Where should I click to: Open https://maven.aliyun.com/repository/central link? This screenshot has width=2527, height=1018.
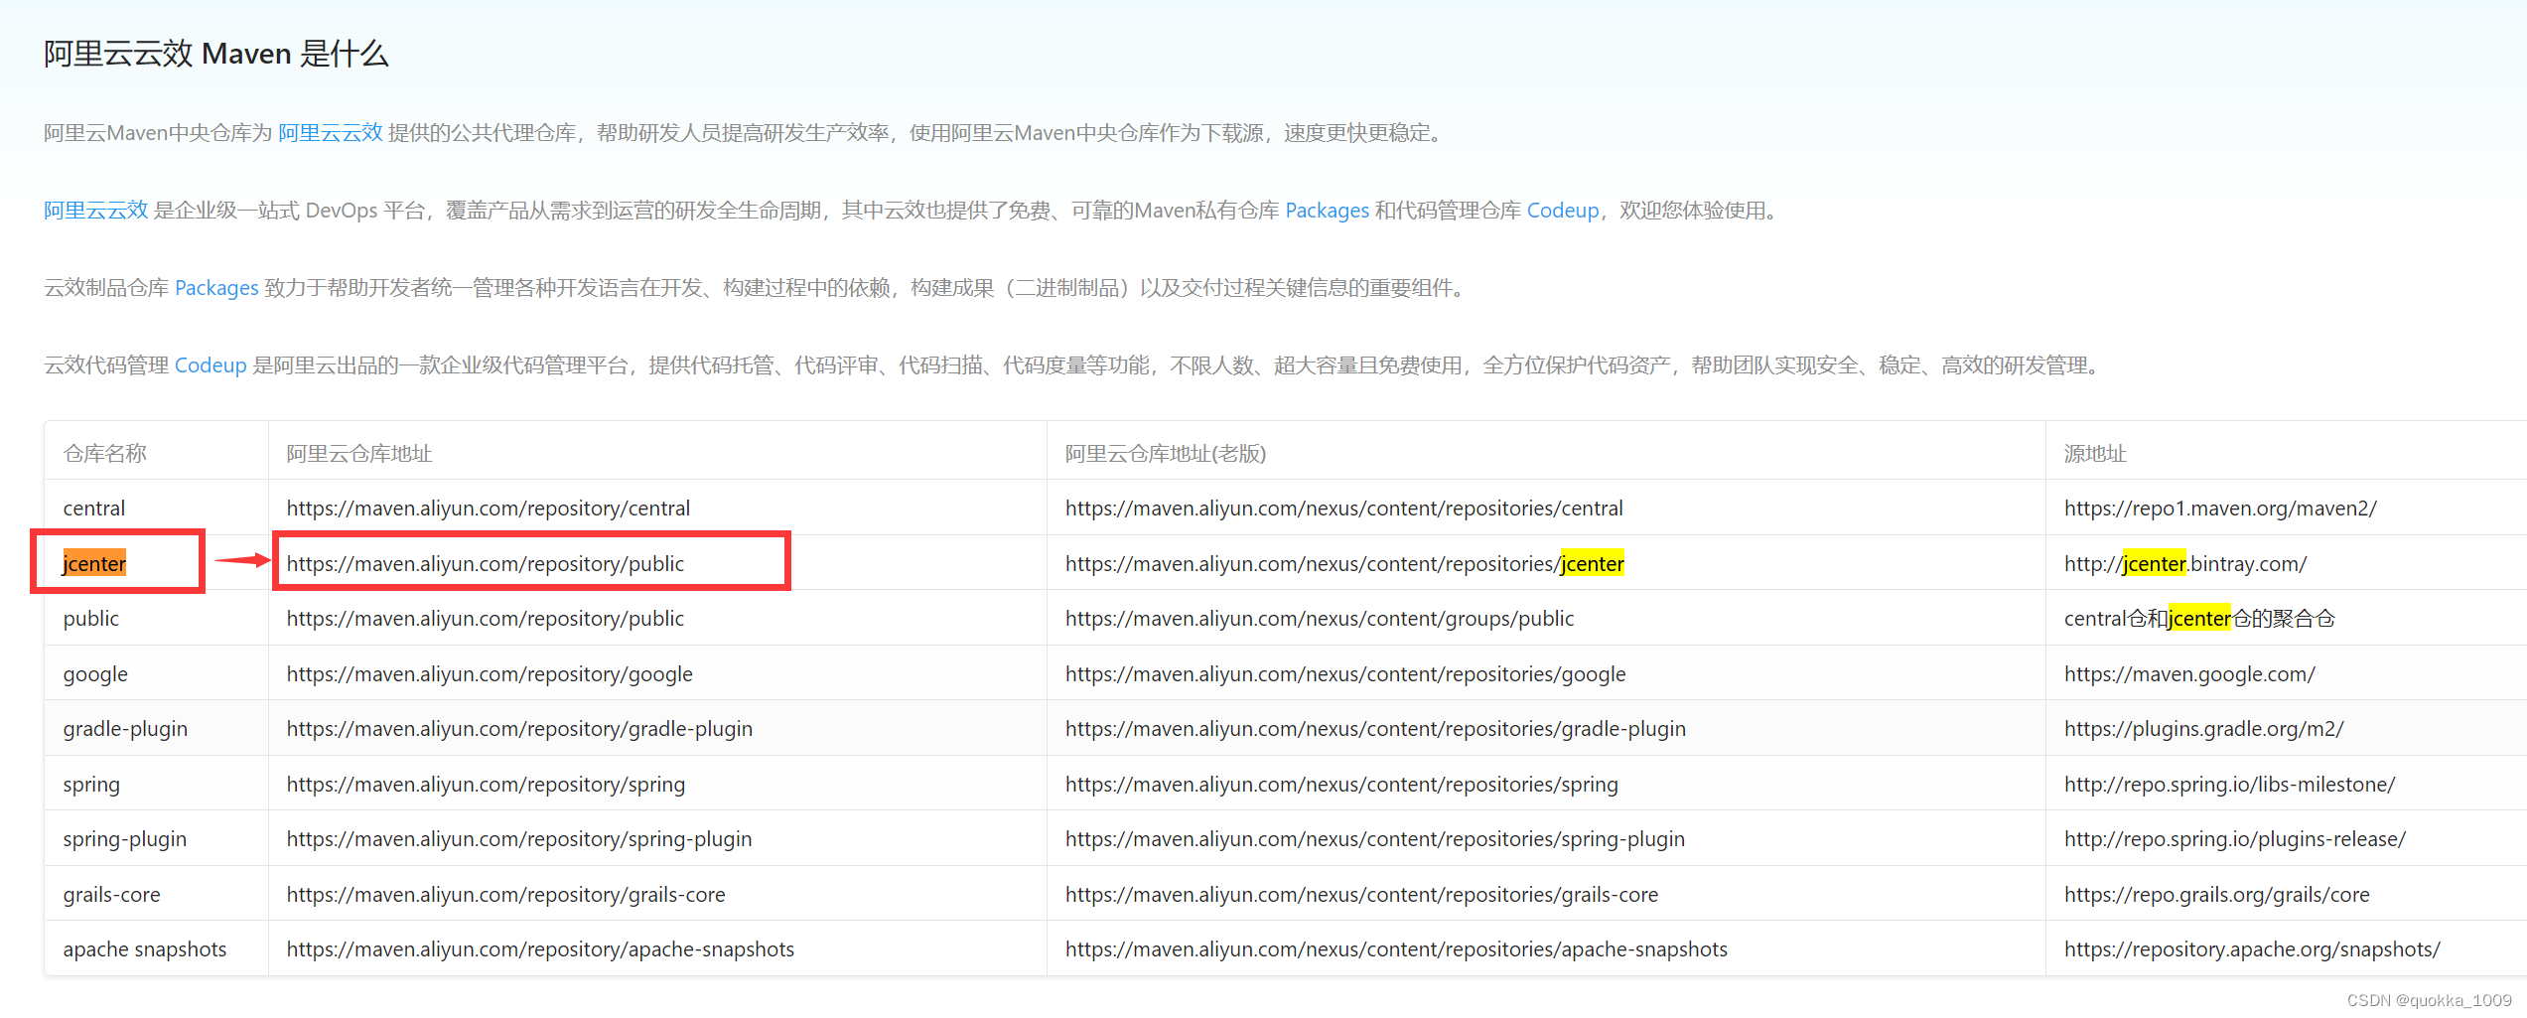tap(488, 508)
